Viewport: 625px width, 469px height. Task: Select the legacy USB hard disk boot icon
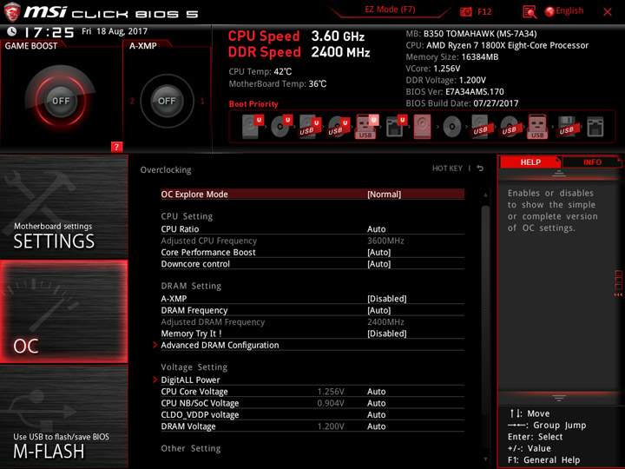(481, 127)
